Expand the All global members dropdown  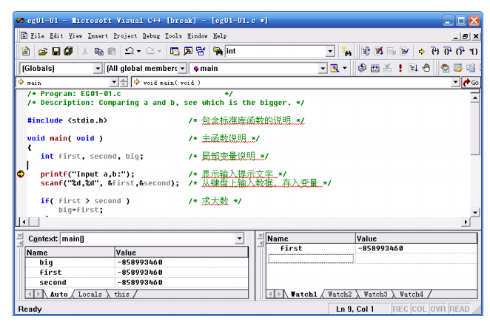184,69
